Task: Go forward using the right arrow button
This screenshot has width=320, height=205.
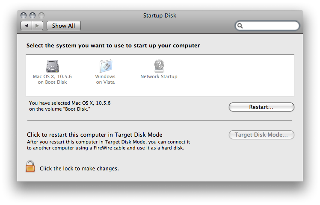Action: pyautogui.click(x=37, y=26)
